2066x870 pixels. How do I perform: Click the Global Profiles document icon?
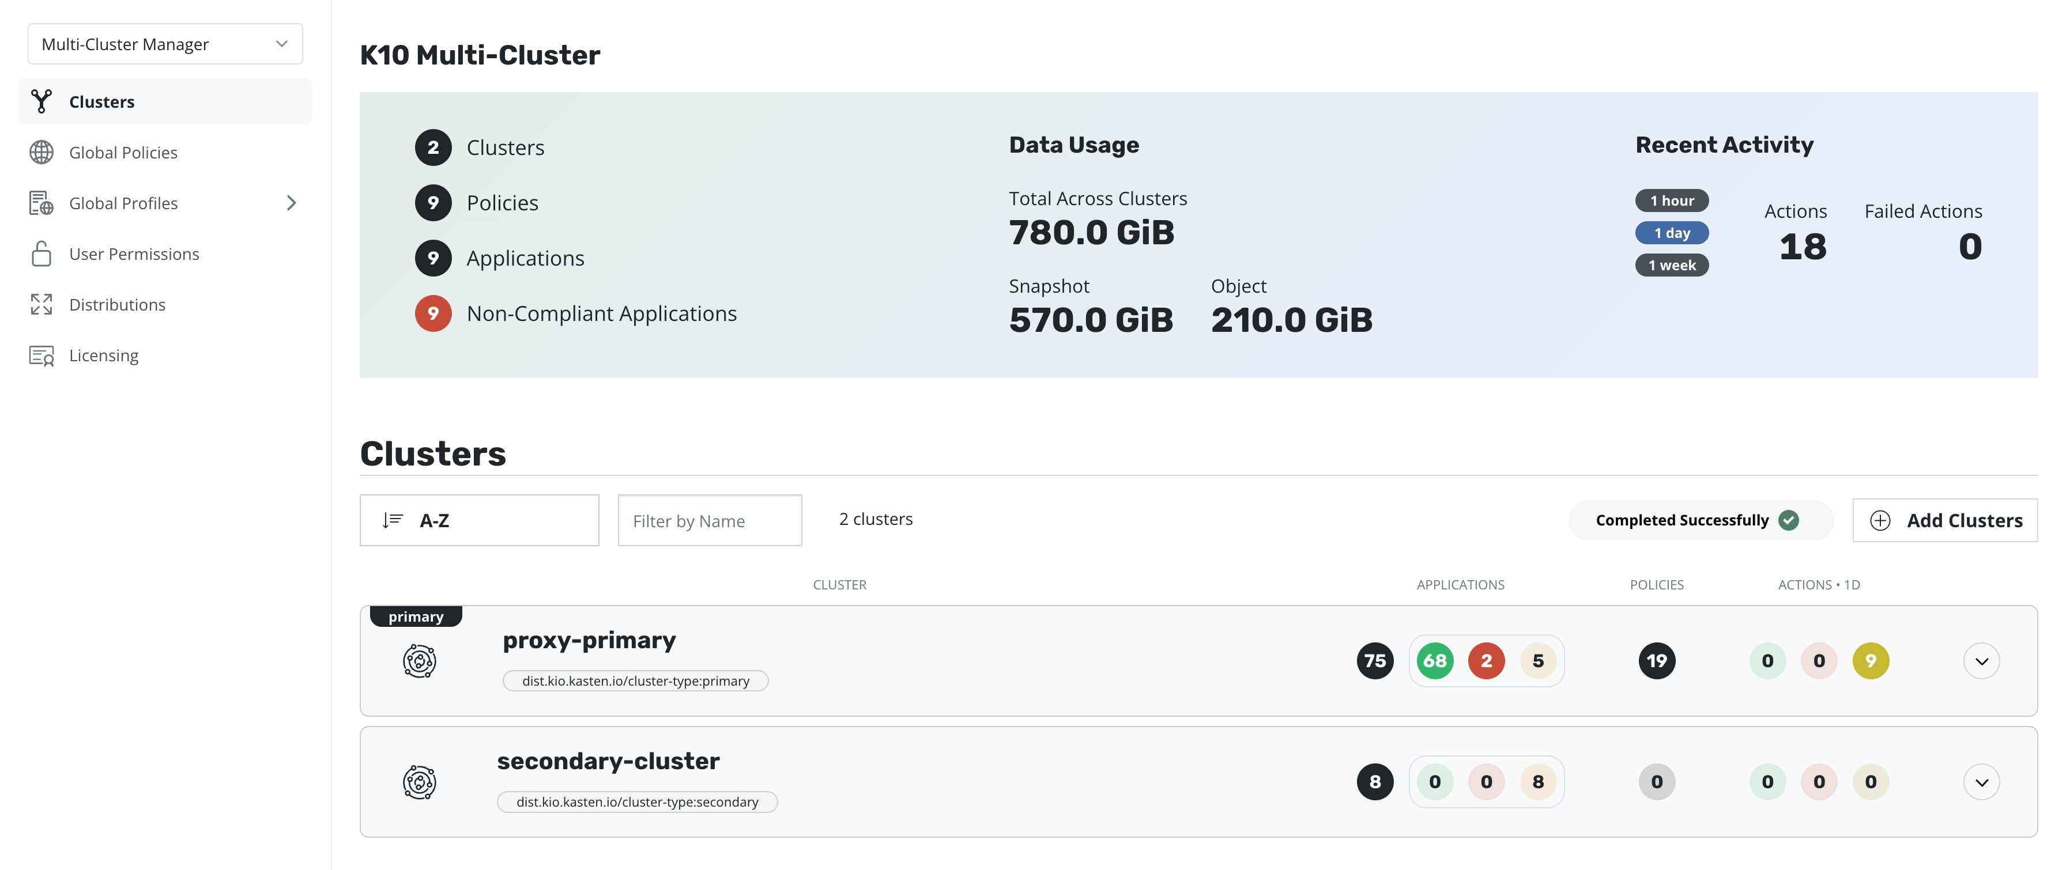pos(41,203)
